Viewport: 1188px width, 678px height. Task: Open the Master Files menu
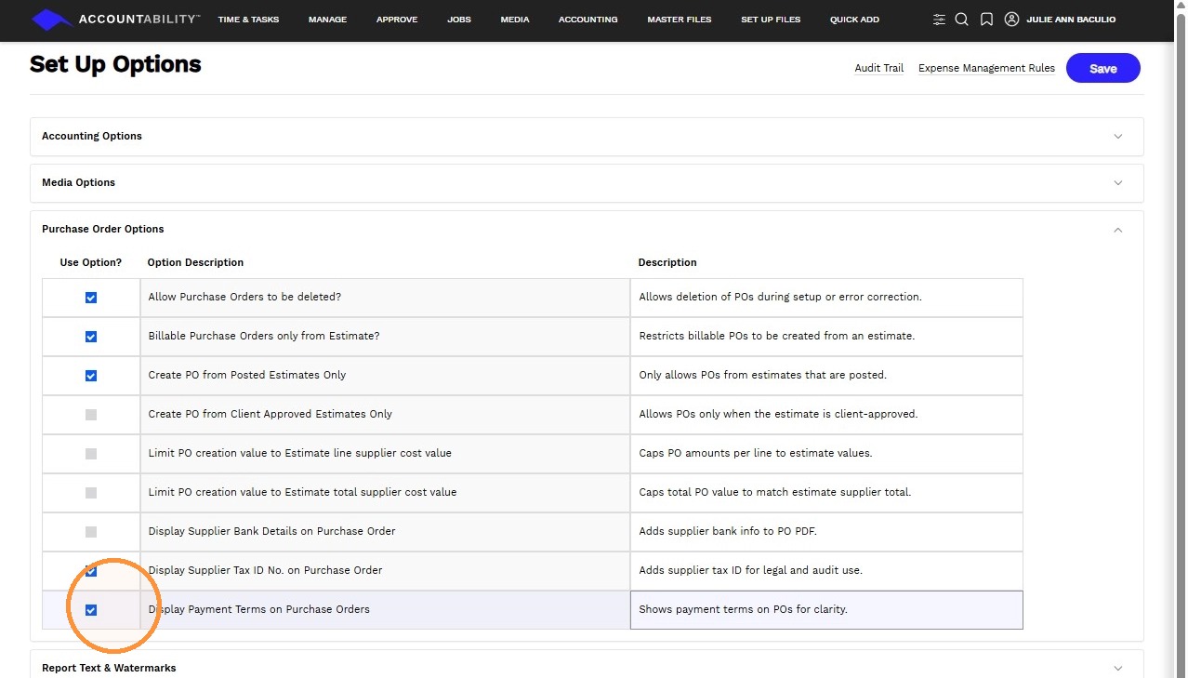tap(680, 20)
